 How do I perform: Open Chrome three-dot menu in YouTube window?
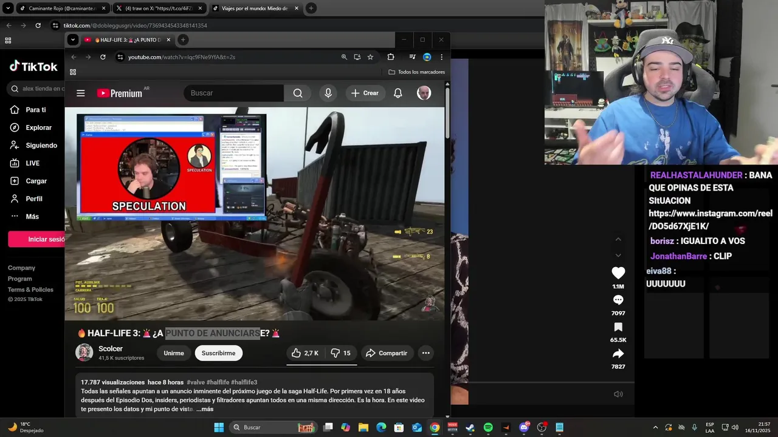click(442, 57)
